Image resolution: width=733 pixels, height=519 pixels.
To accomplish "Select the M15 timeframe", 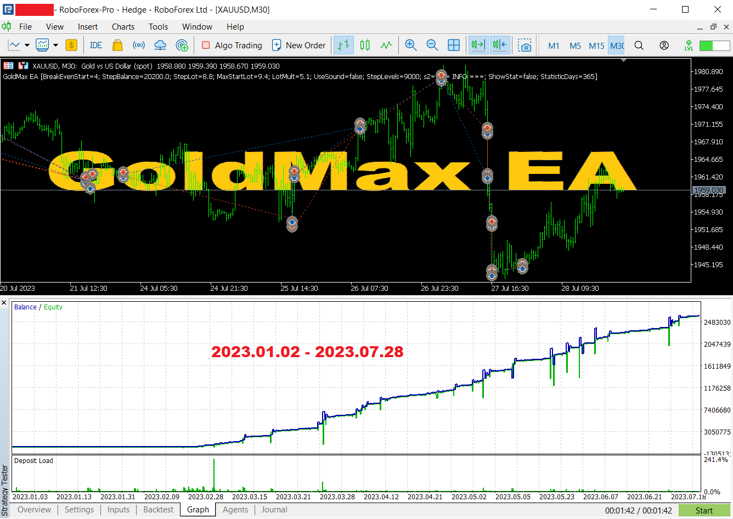I will coord(596,46).
